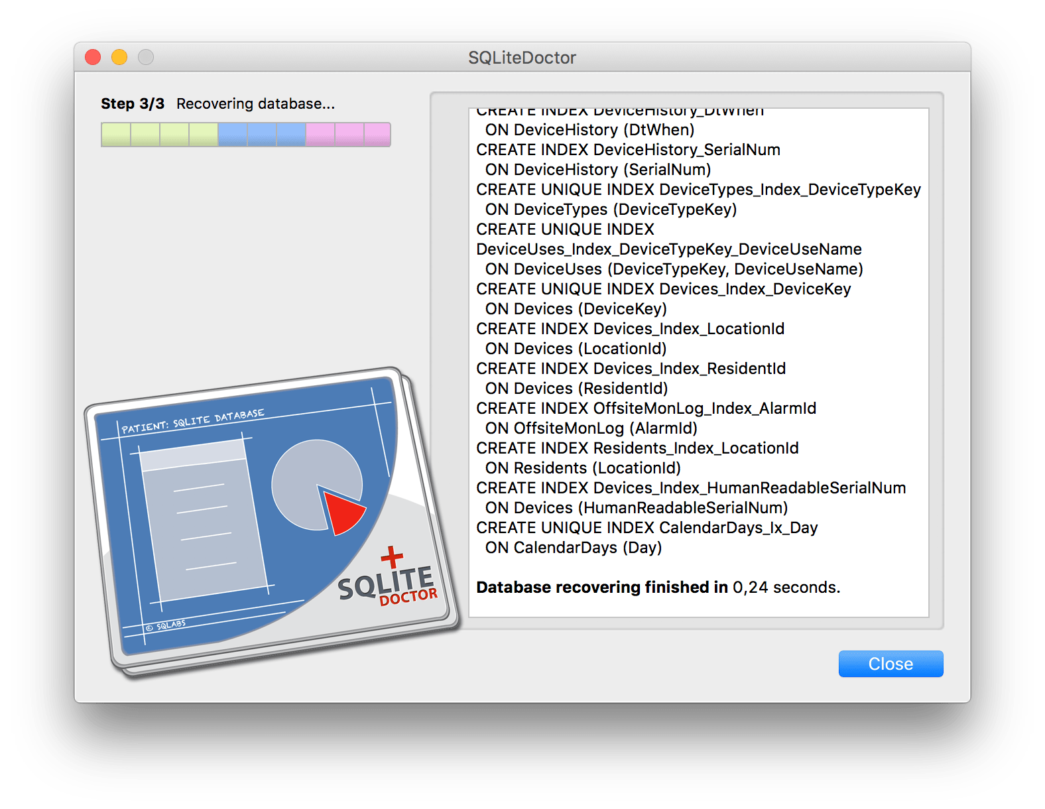
Task: Select line 'ON Residents (LocationId)'
Action: [x=584, y=468]
